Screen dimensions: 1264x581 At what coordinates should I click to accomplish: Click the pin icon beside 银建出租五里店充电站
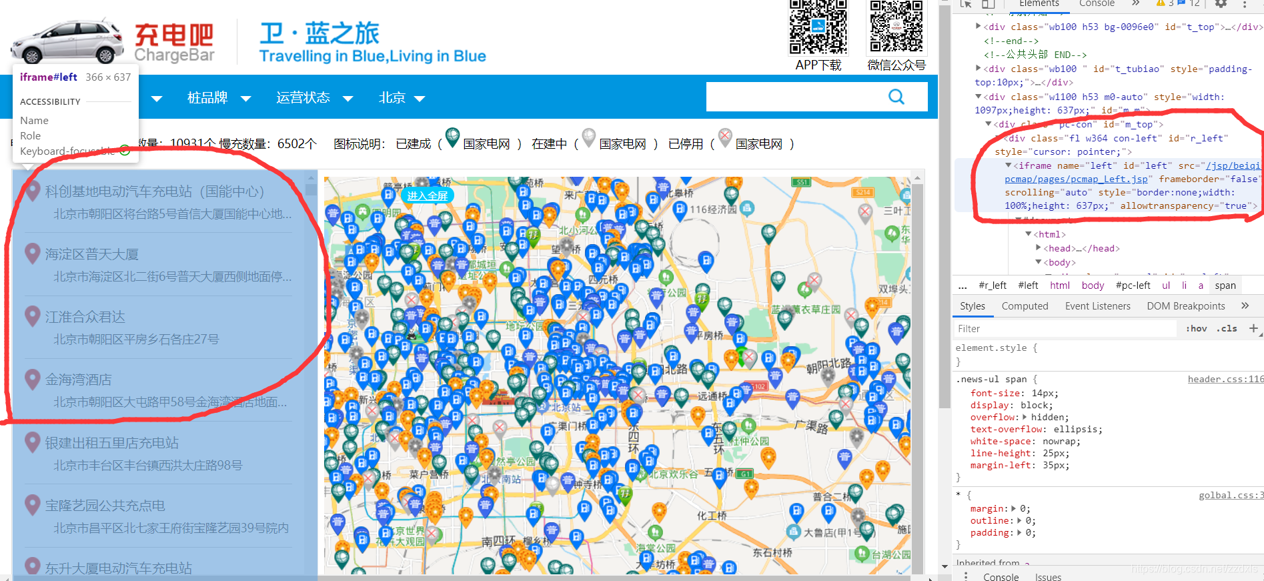[32, 443]
